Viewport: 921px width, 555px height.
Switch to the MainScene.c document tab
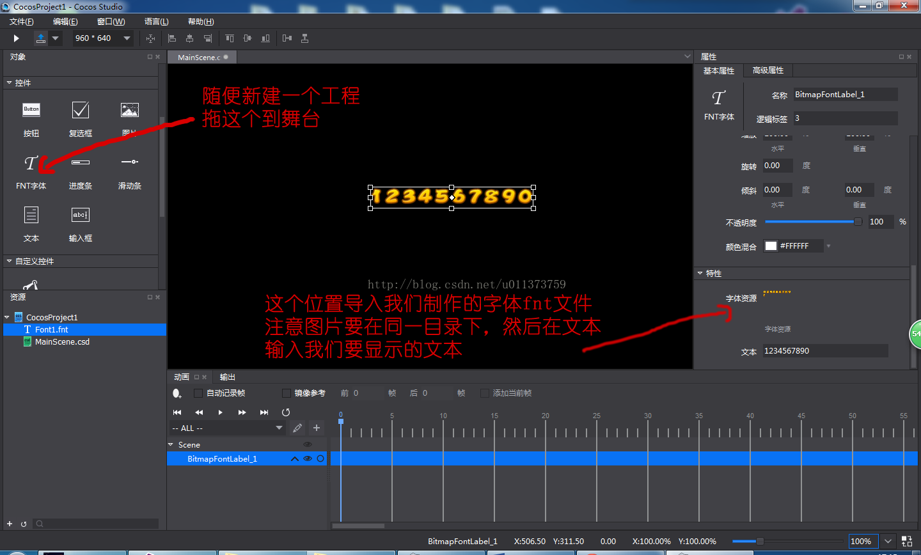pos(202,57)
